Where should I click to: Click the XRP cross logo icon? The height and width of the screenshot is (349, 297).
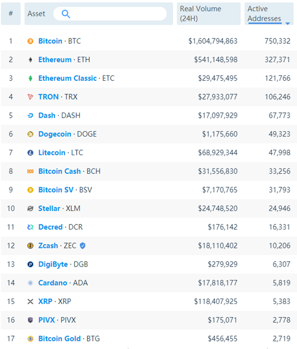[31, 301]
